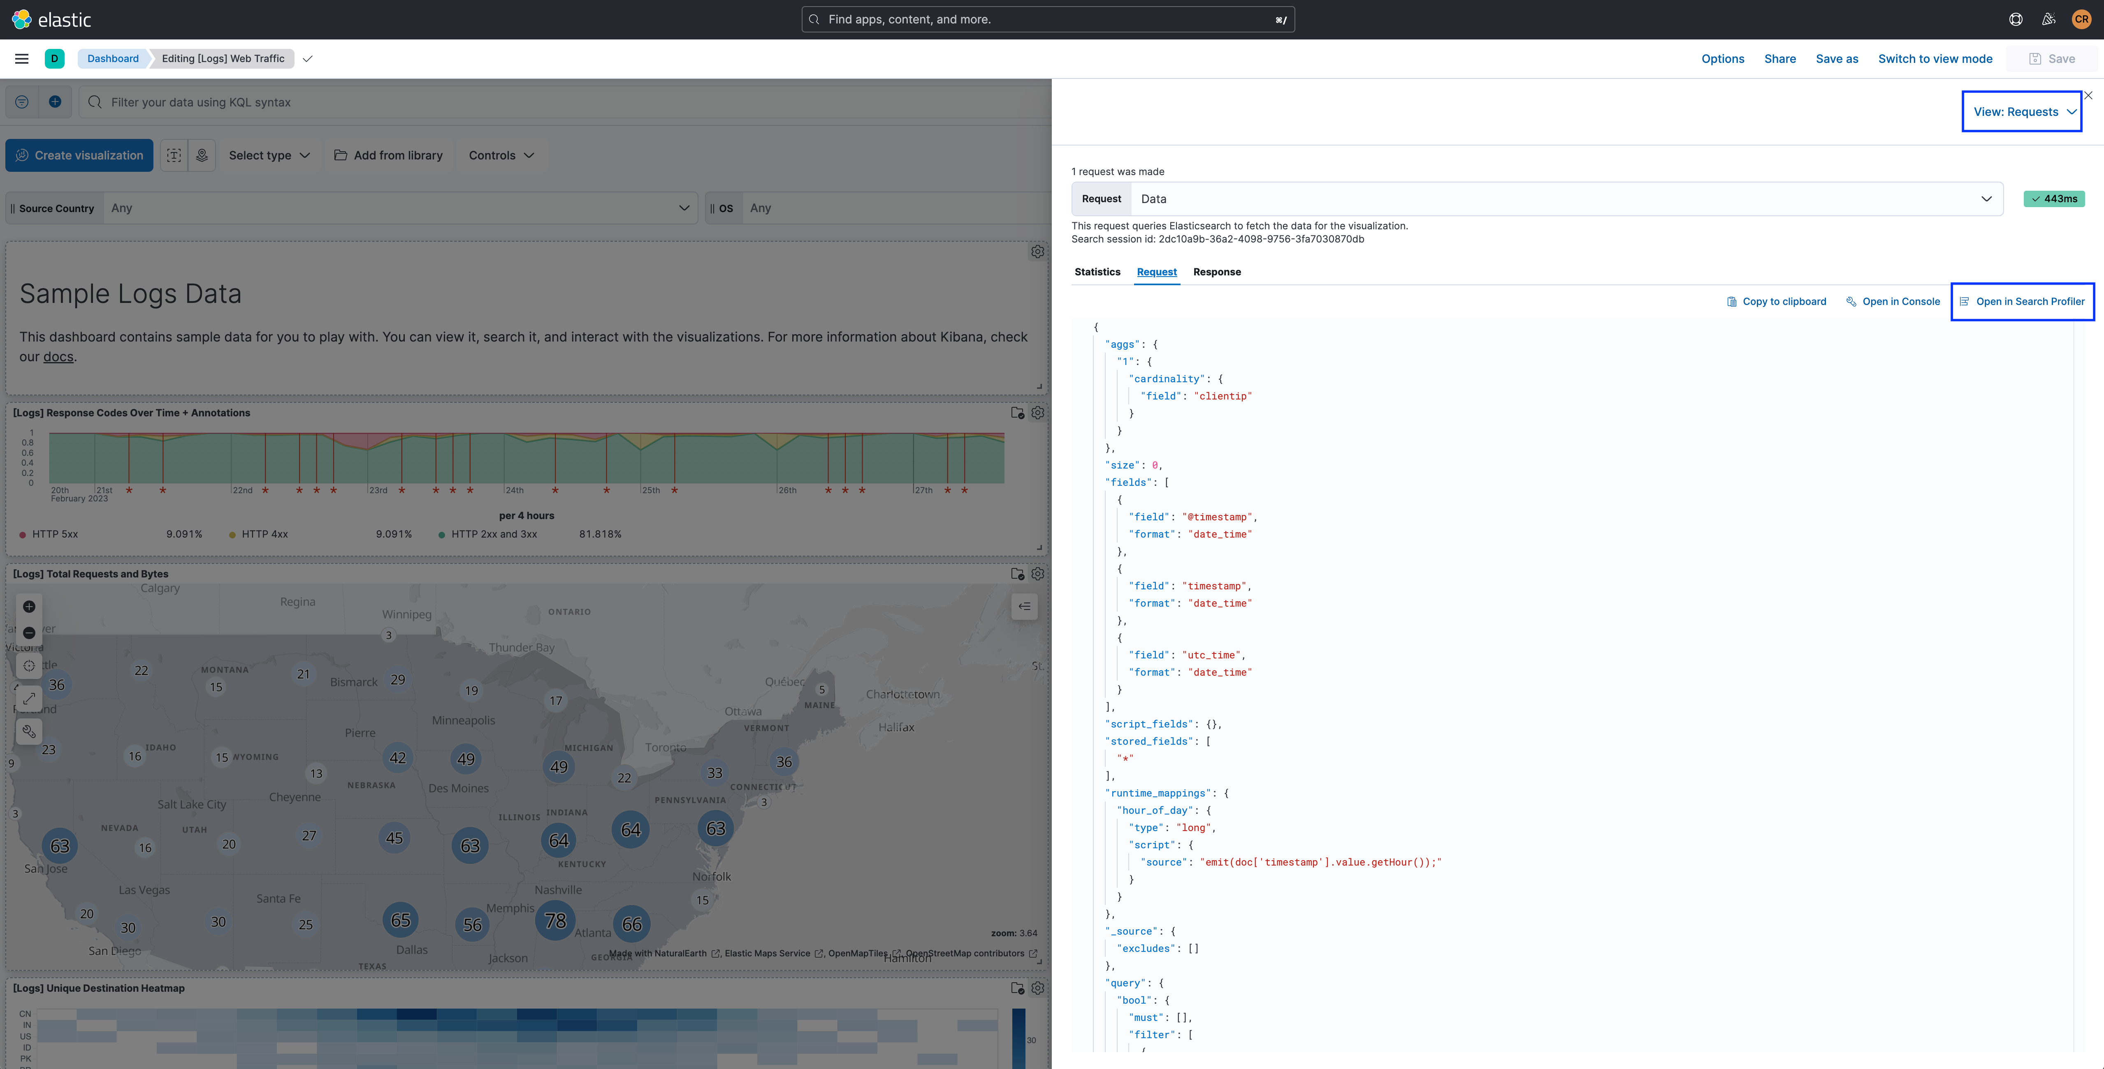Click the checkmark beside dashboard title
Viewport: 2104px width, 1069px height.
coord(308,59)
